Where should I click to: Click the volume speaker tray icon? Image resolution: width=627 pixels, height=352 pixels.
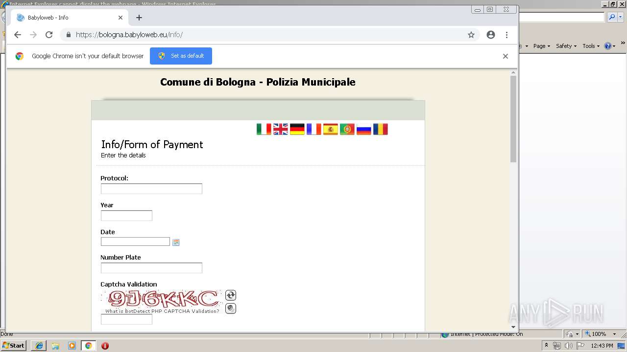click(x=568, y=346)
